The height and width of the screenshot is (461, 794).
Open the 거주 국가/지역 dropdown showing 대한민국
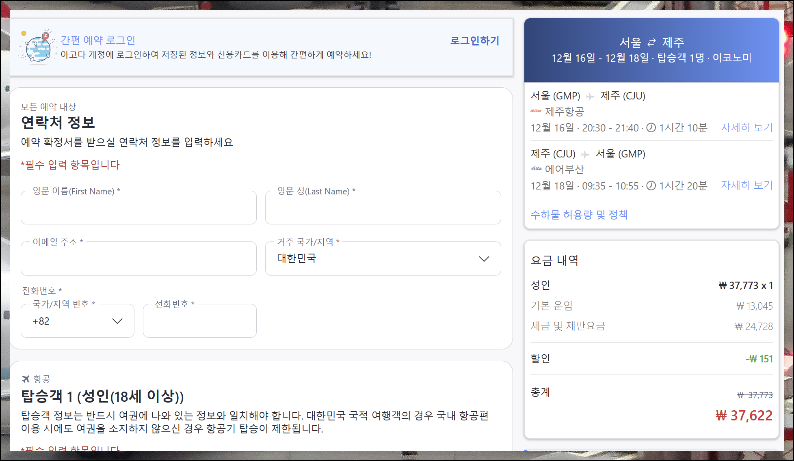click(383, 259)
